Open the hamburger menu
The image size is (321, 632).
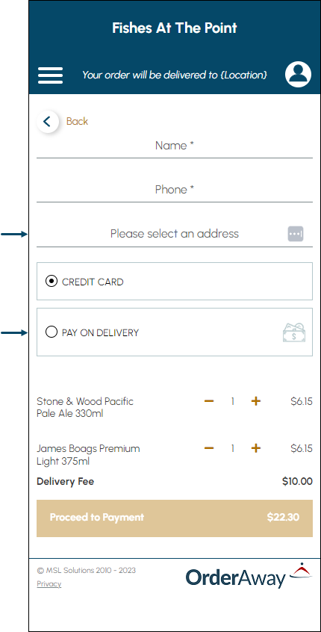50,75
